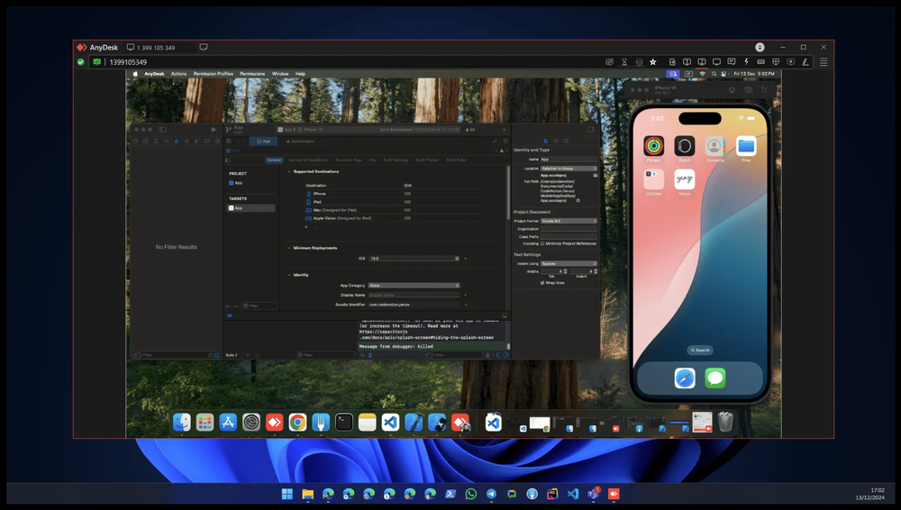Collapse the Supported Destinations section

click(289, 171)
